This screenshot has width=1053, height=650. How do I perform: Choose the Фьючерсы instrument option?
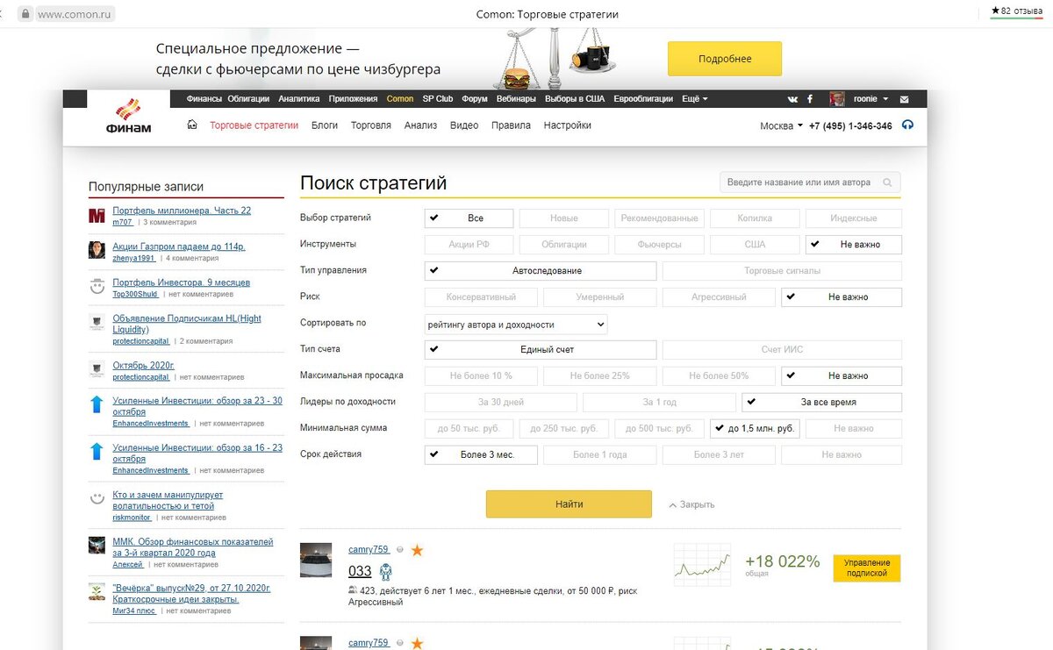click(659, 245)
